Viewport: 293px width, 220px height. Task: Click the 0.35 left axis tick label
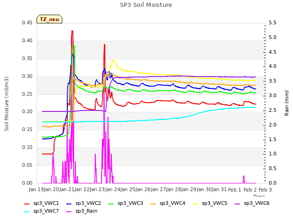coord(27,59)
